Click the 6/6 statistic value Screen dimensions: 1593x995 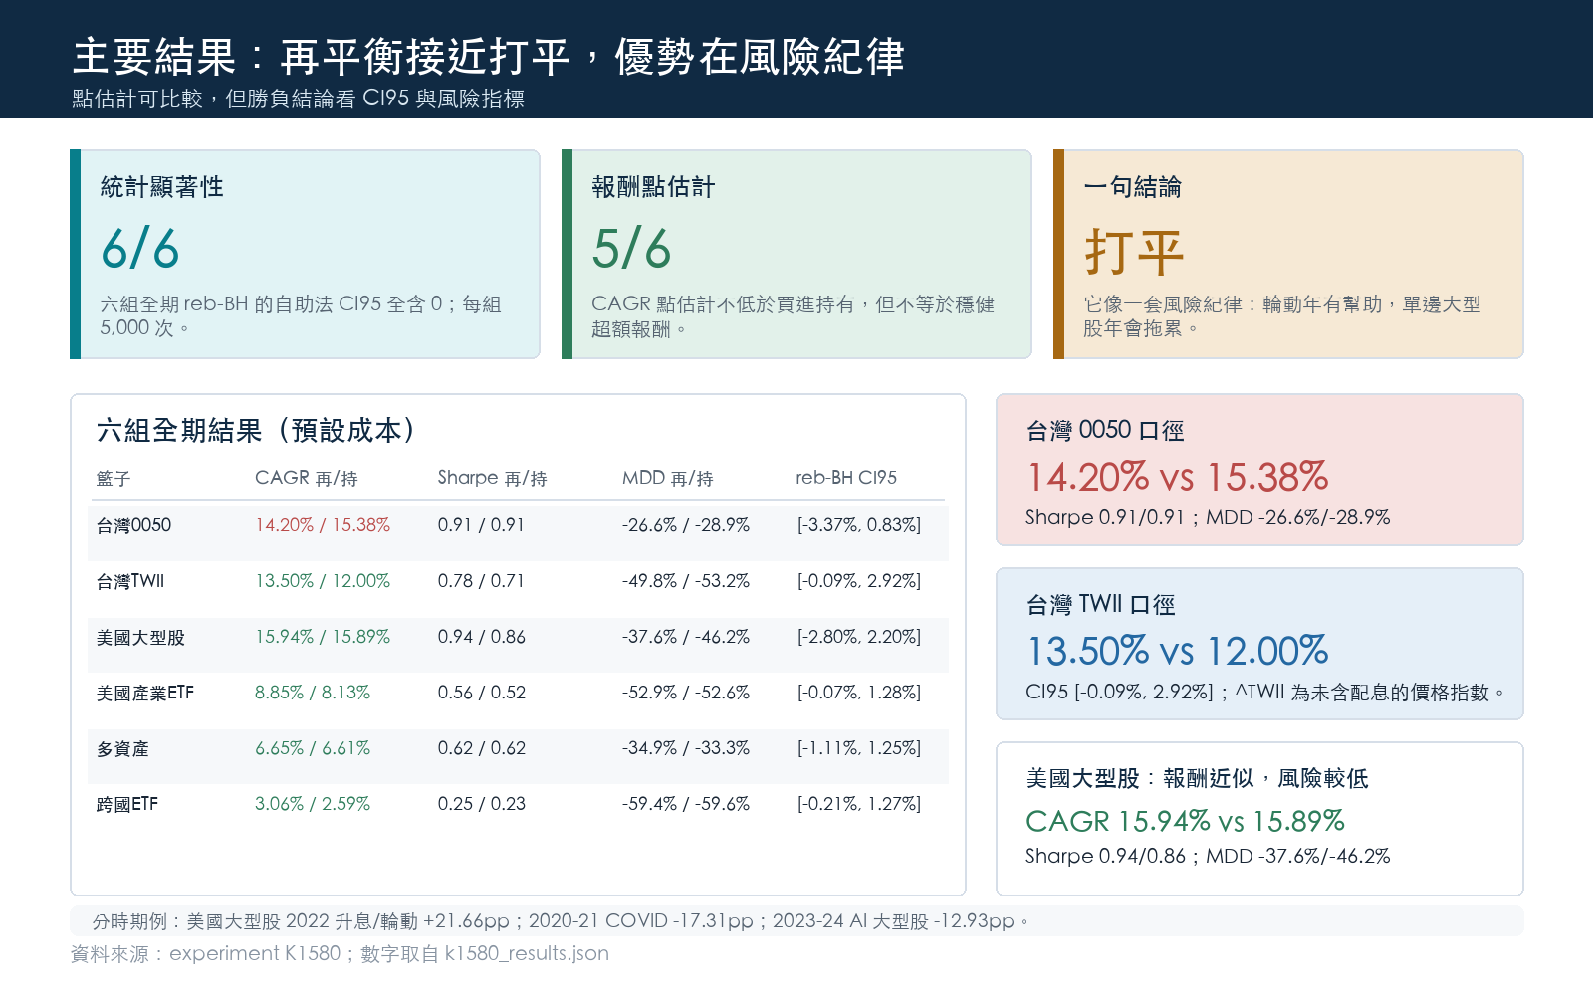point(140,249)
